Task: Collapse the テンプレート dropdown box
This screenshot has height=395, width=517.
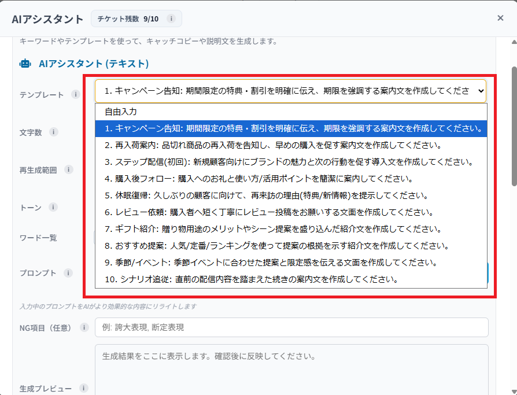Action: (x=290, y=91)
